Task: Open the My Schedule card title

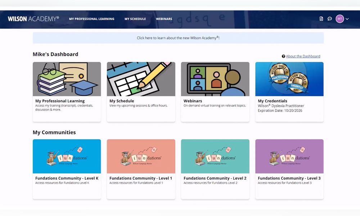Action: point(122,101)
